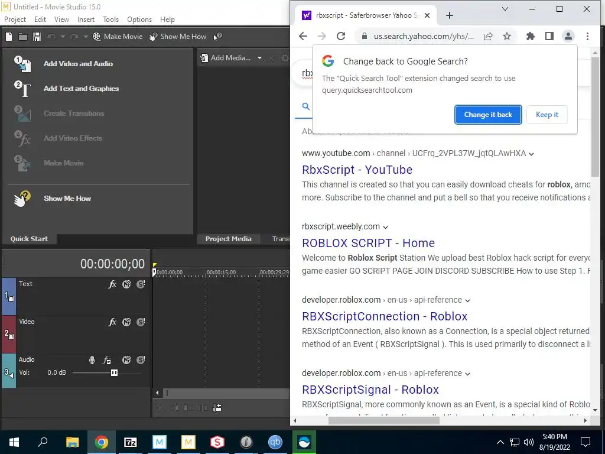This screenshot has height=454, width=605.
Task: Click the 0.0 dB volume value
Action: 57,373
